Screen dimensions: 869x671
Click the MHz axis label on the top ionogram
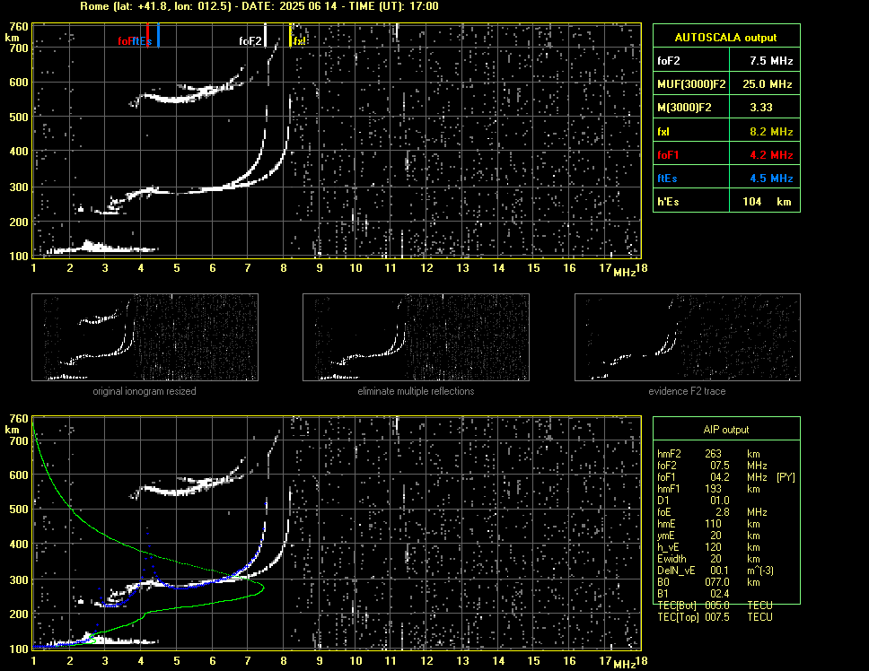(625, 272)
